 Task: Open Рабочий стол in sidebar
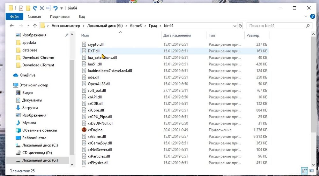point(34,138)
